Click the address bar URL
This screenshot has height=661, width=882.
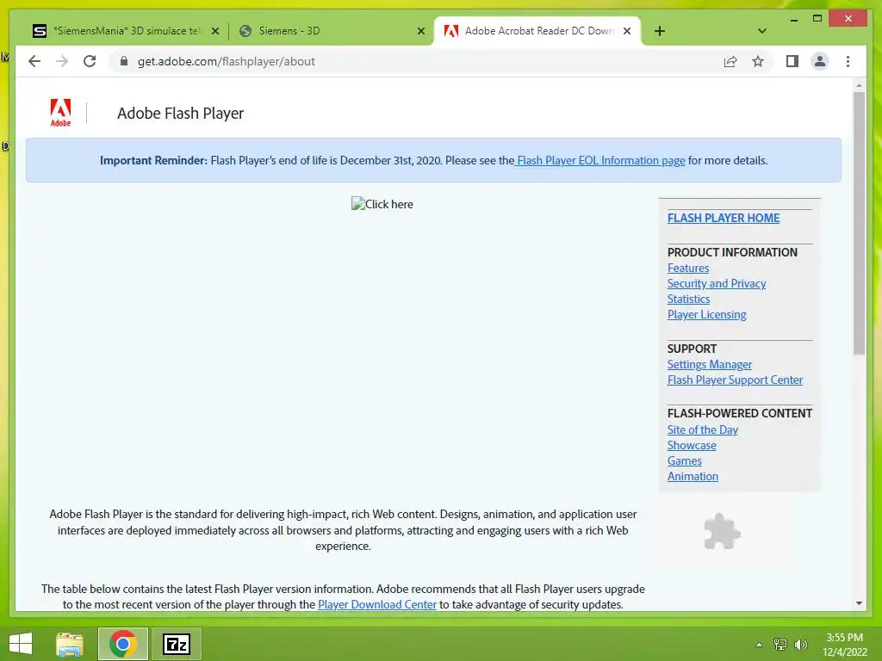[x=227, y=61]
